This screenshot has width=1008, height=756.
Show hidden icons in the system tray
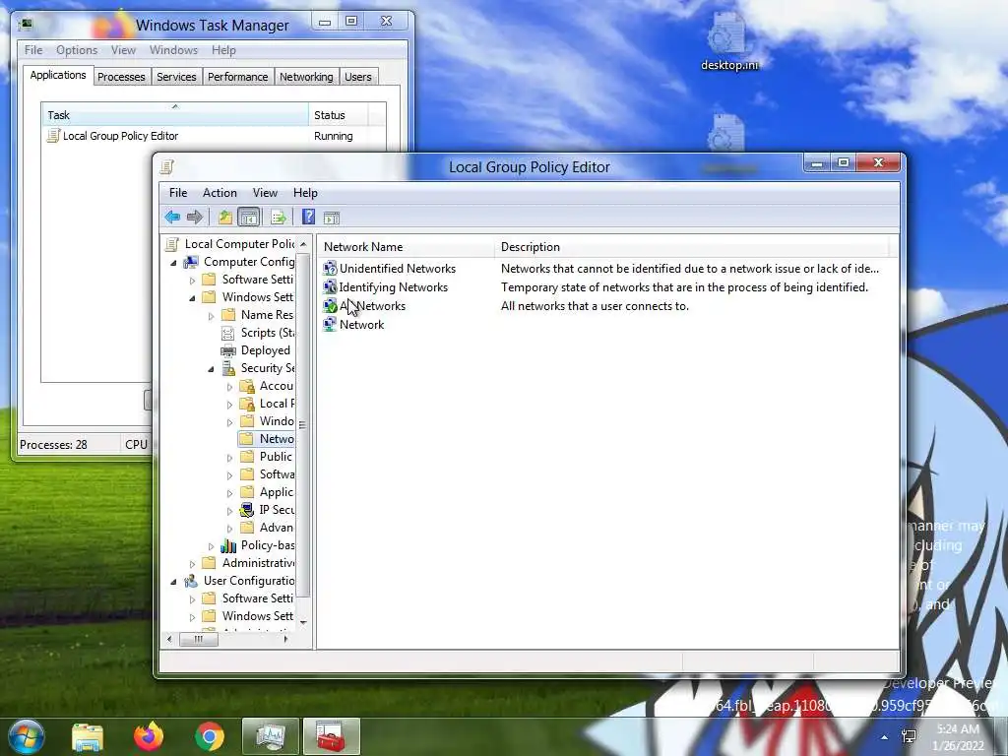tap(885, 737)
